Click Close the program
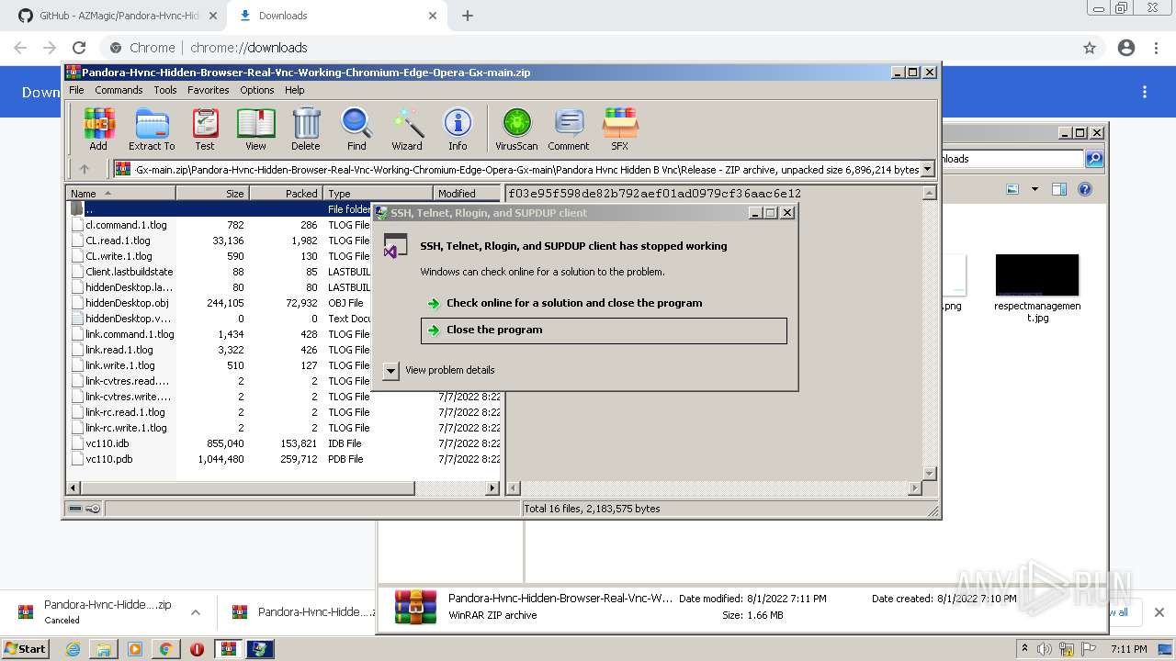 click(604, 330)
